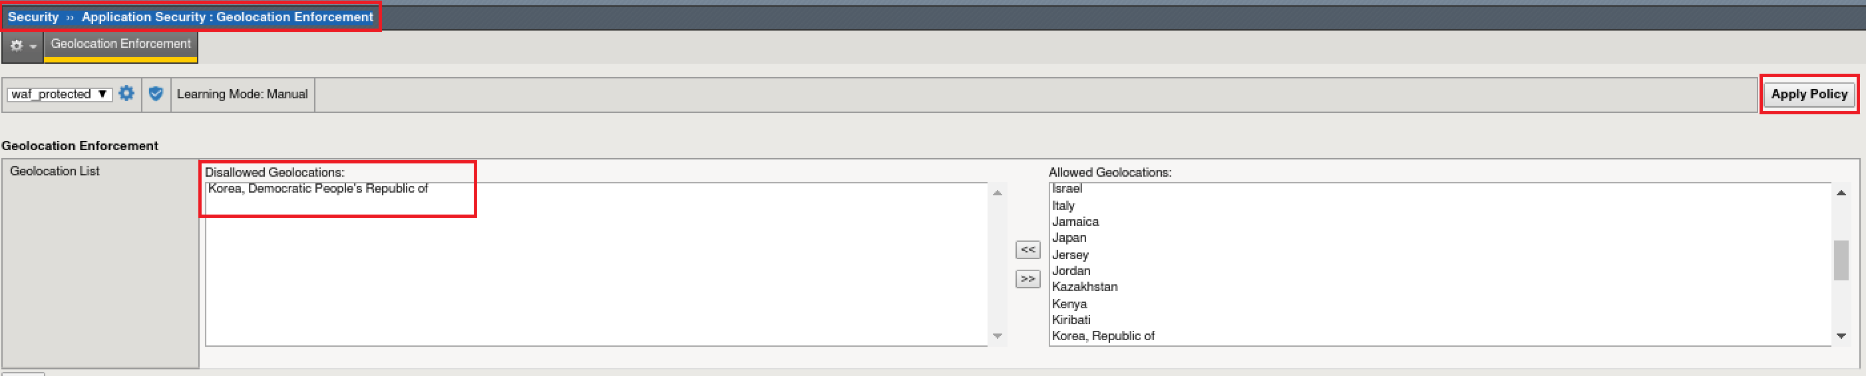This screenshot has width=1866, height=376.
Task: Select Korea, Democratic People's Republic of entry
Action: coord(317,189)
